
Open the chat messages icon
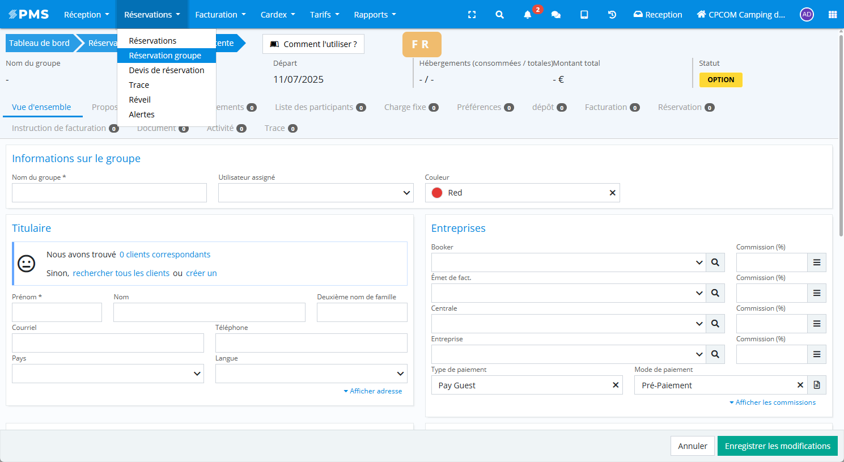coord(556,15)
